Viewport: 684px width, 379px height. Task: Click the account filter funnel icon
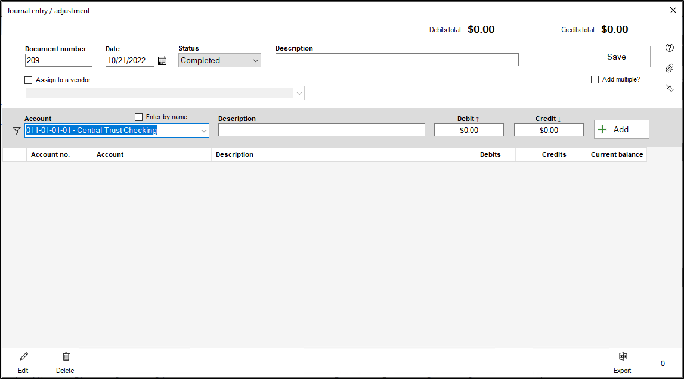17,131
